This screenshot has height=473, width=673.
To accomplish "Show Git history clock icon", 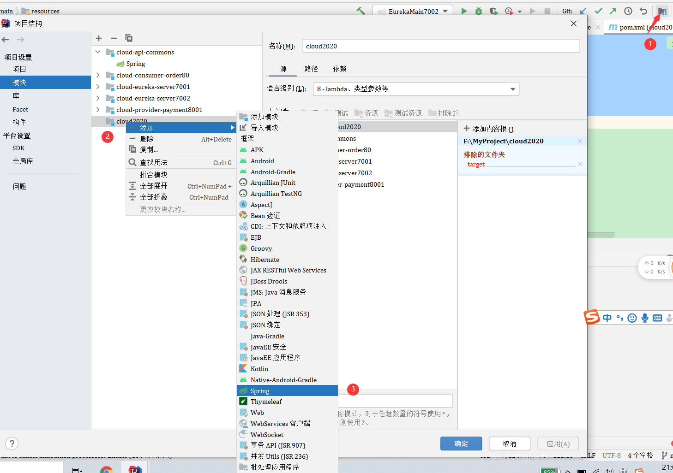I will (x=628, y=11).
